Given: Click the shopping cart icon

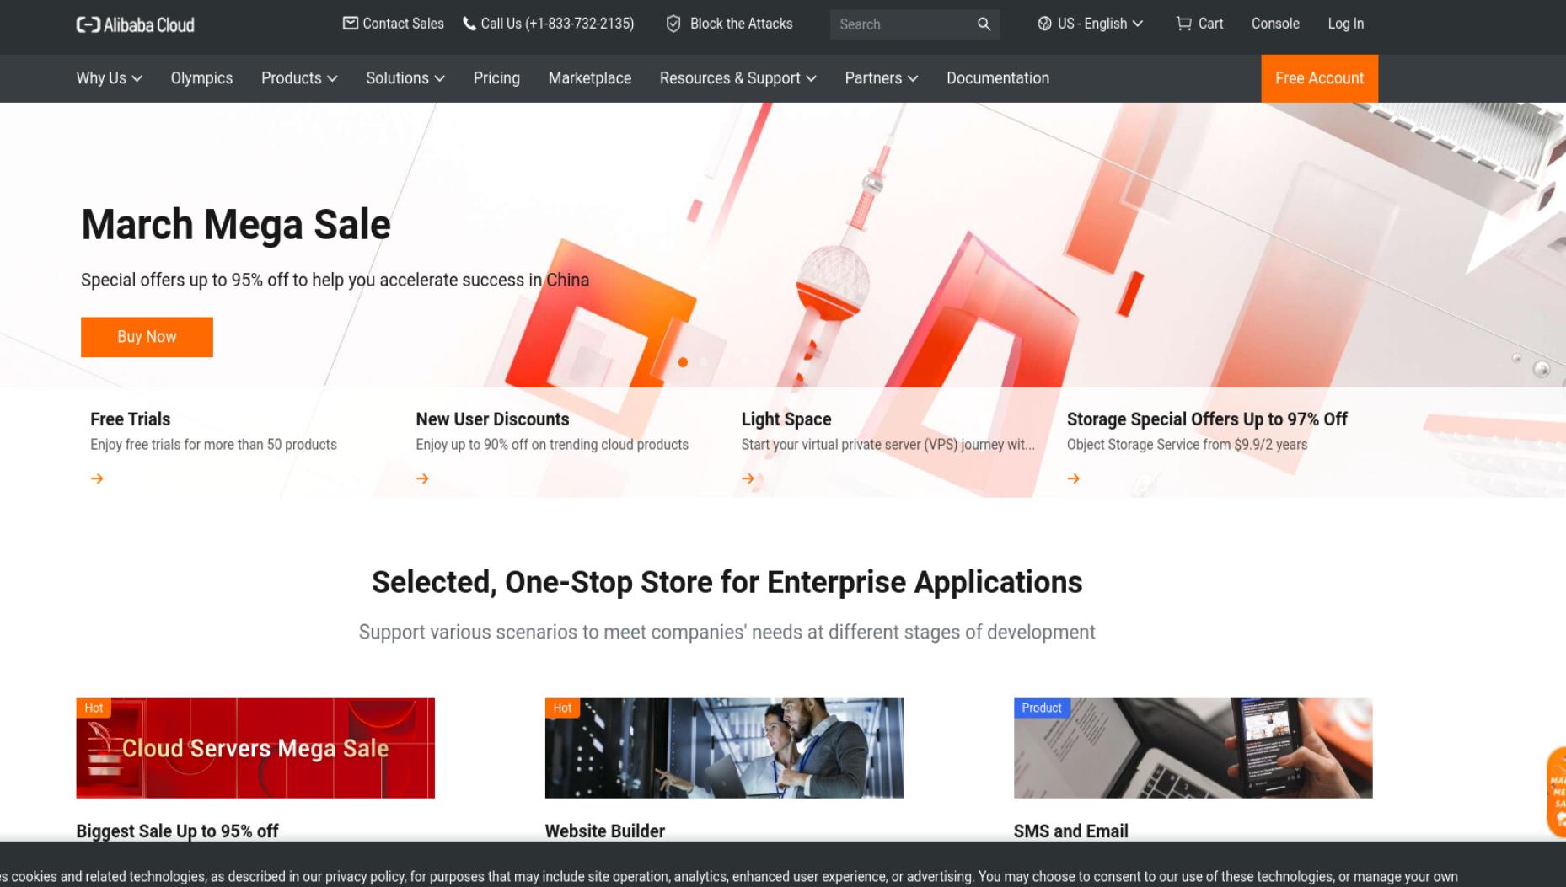Looking at the screenshot, I should tap(1183, 24).
